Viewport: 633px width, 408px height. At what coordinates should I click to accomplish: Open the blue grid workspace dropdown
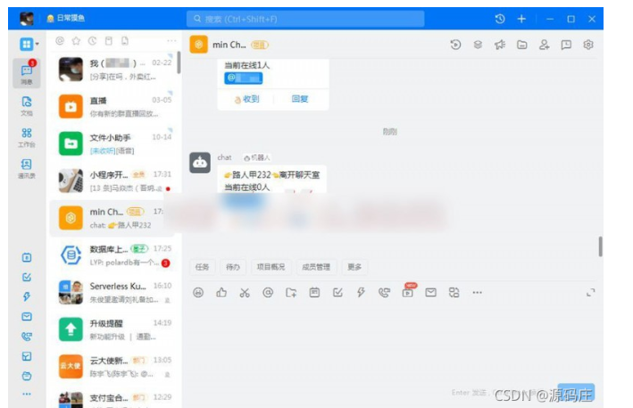click(28, 44)
